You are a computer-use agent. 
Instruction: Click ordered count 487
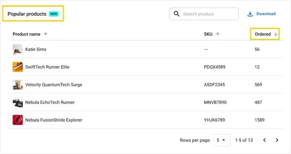pyautogui.click(x=258, y=102)
